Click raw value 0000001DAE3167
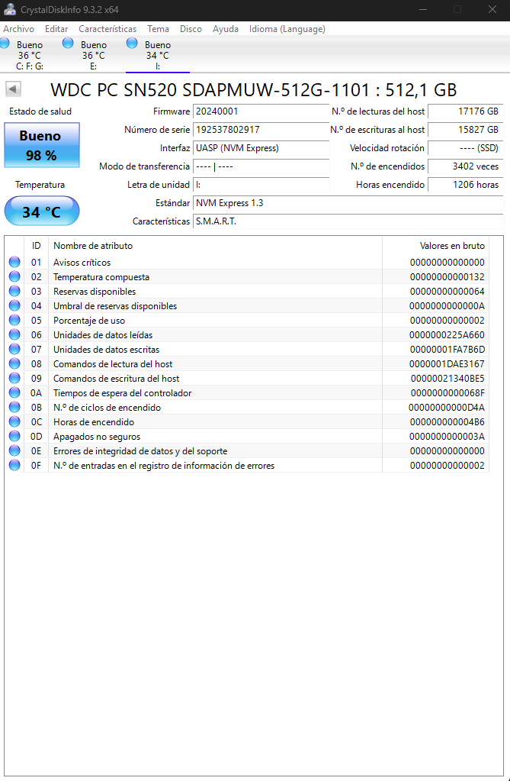510x781 pixels. (x=447, y=363)
